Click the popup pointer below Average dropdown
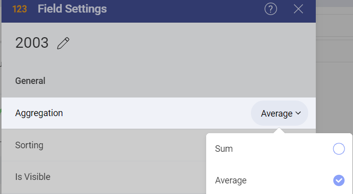 (279, 130)
